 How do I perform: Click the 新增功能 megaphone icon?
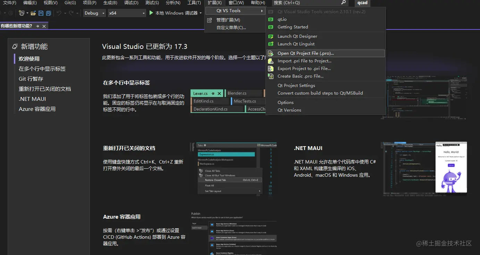click(15, 46)
